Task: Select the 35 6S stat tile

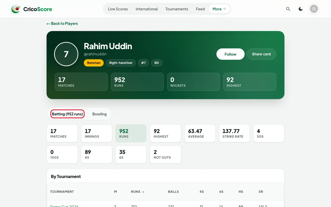Action: (x=131, y=155)
